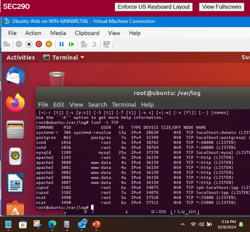Open the terminal window View menu
This screenshot has width=250, height=232.
[76, 105]
